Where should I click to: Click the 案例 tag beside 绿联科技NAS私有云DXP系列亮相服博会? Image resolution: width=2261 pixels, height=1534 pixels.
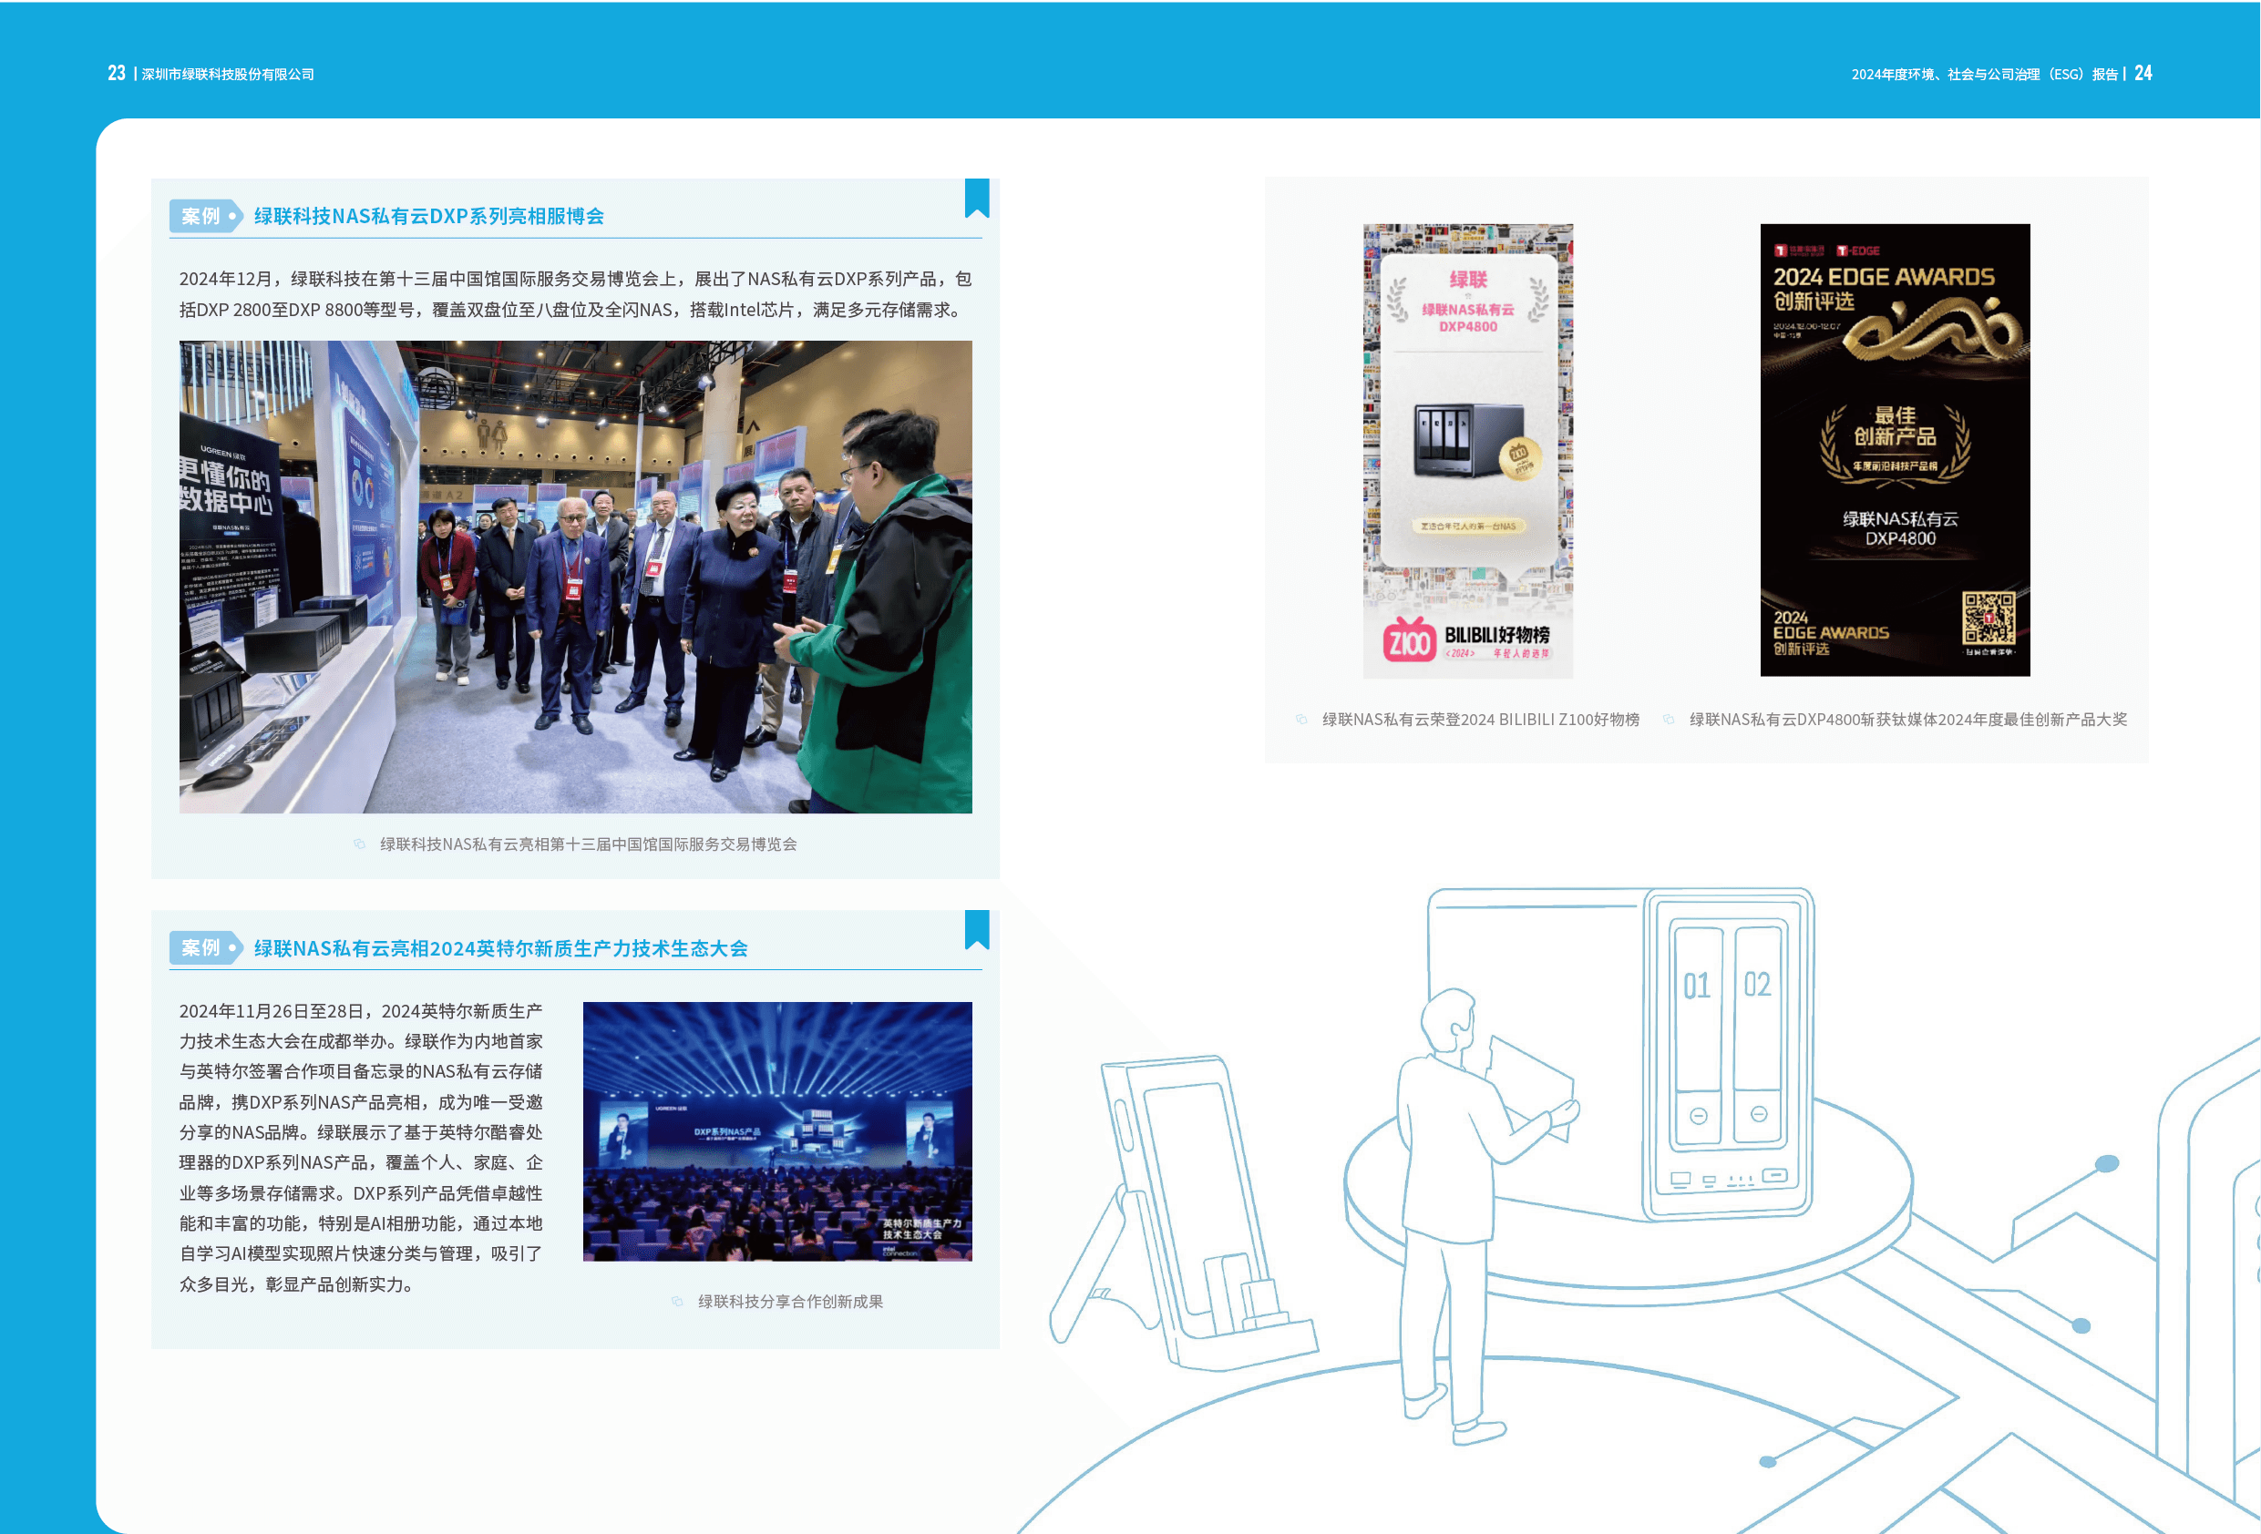click(204, 216)
